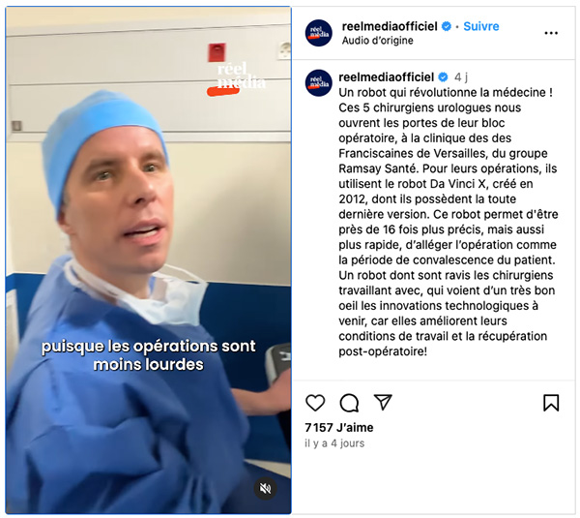Save post with bookmark icon
The width and height of the screenshot is (580, 518).
pyautogui.click(x=551, y=403)
